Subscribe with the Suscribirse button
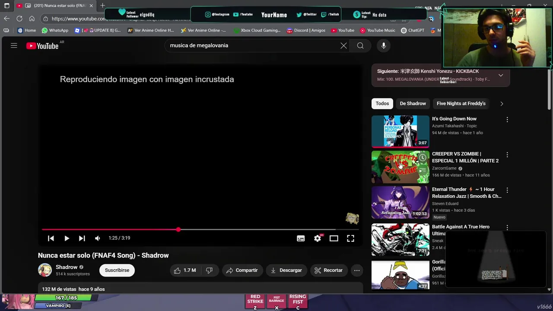This screenshot has height=311, width=553. [x=117, y=270]
